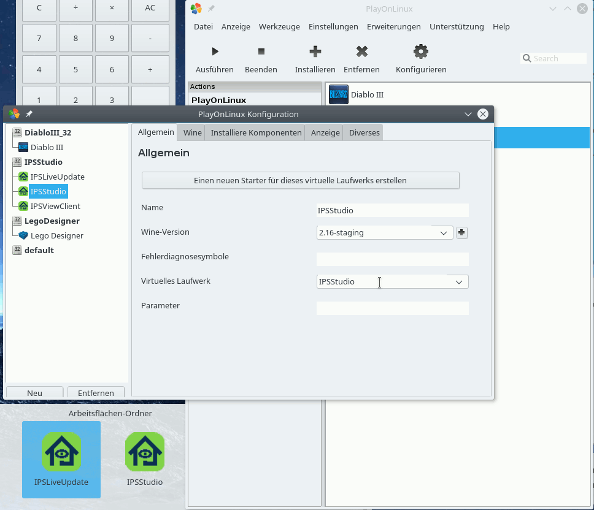Open the Einstellungen menu
Viewport: 594px width, 510px height.
coord(333,26)
